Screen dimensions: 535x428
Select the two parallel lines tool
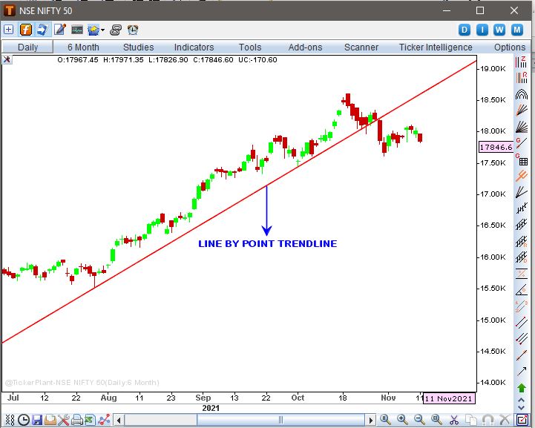coord(521,322)
